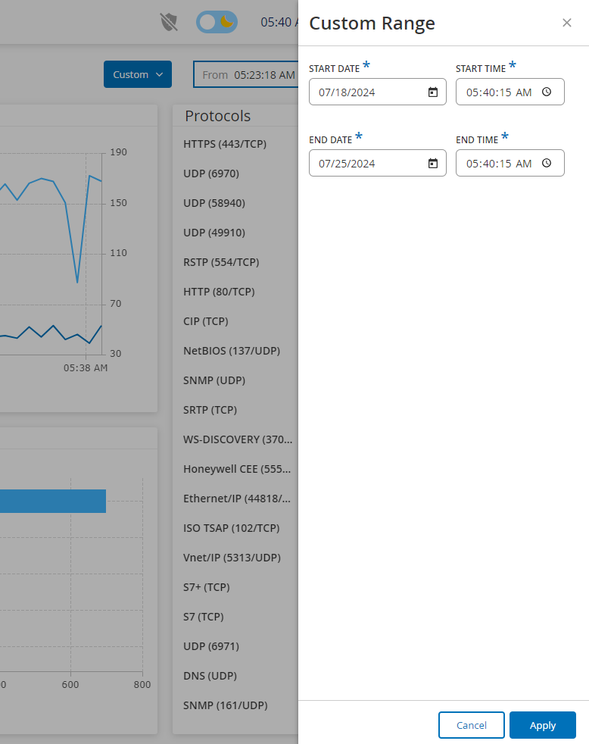Select the SNMP (161/UDP) protocol entry
The width and height of the screenshot is (589, 744).
226,705
